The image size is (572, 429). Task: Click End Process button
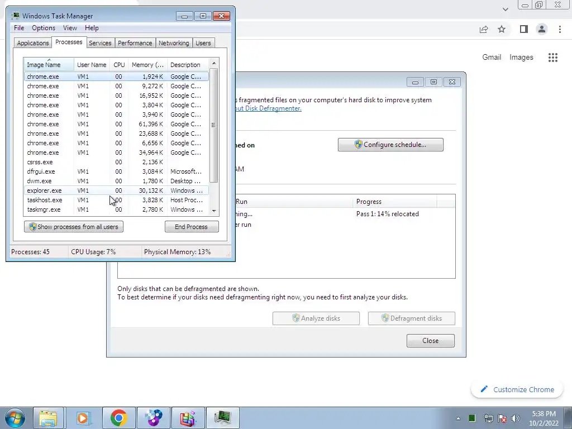click(192, 227)
